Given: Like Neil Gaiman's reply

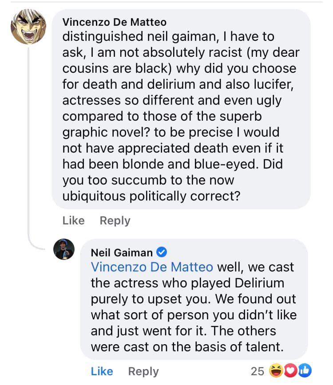Looking at the screenshot, I should pyautogui.click(x=102, y=371).
